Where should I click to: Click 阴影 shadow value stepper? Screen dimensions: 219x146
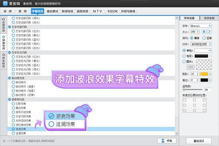(x=197, y=74)
